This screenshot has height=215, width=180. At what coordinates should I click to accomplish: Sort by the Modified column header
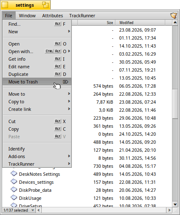tap(140, 23)
